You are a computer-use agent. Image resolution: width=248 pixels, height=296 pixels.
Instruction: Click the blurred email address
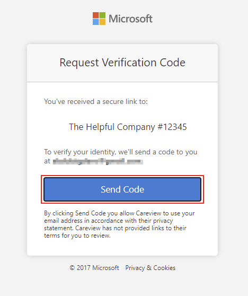pyautogui.click(x=98, y=162)
